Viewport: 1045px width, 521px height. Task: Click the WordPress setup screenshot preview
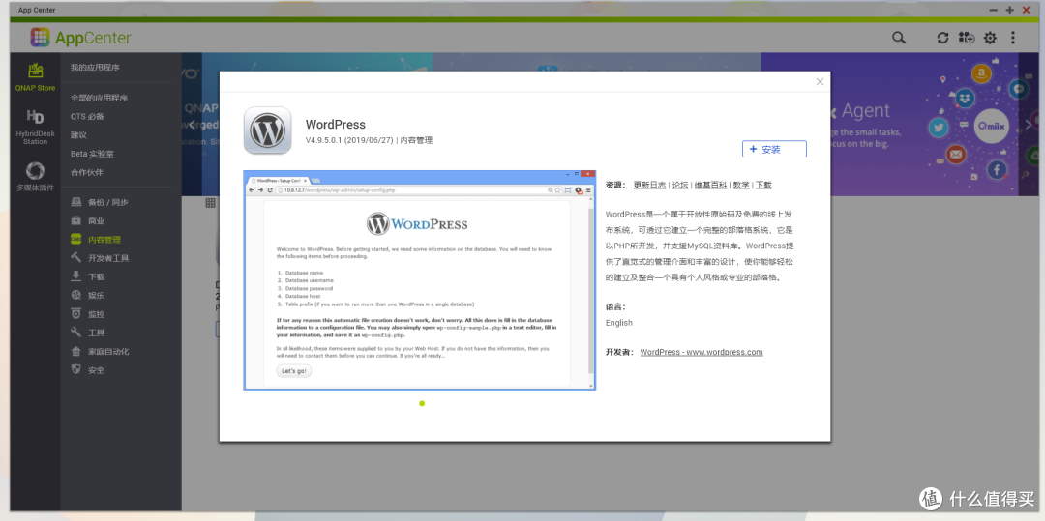click(419, 280)
